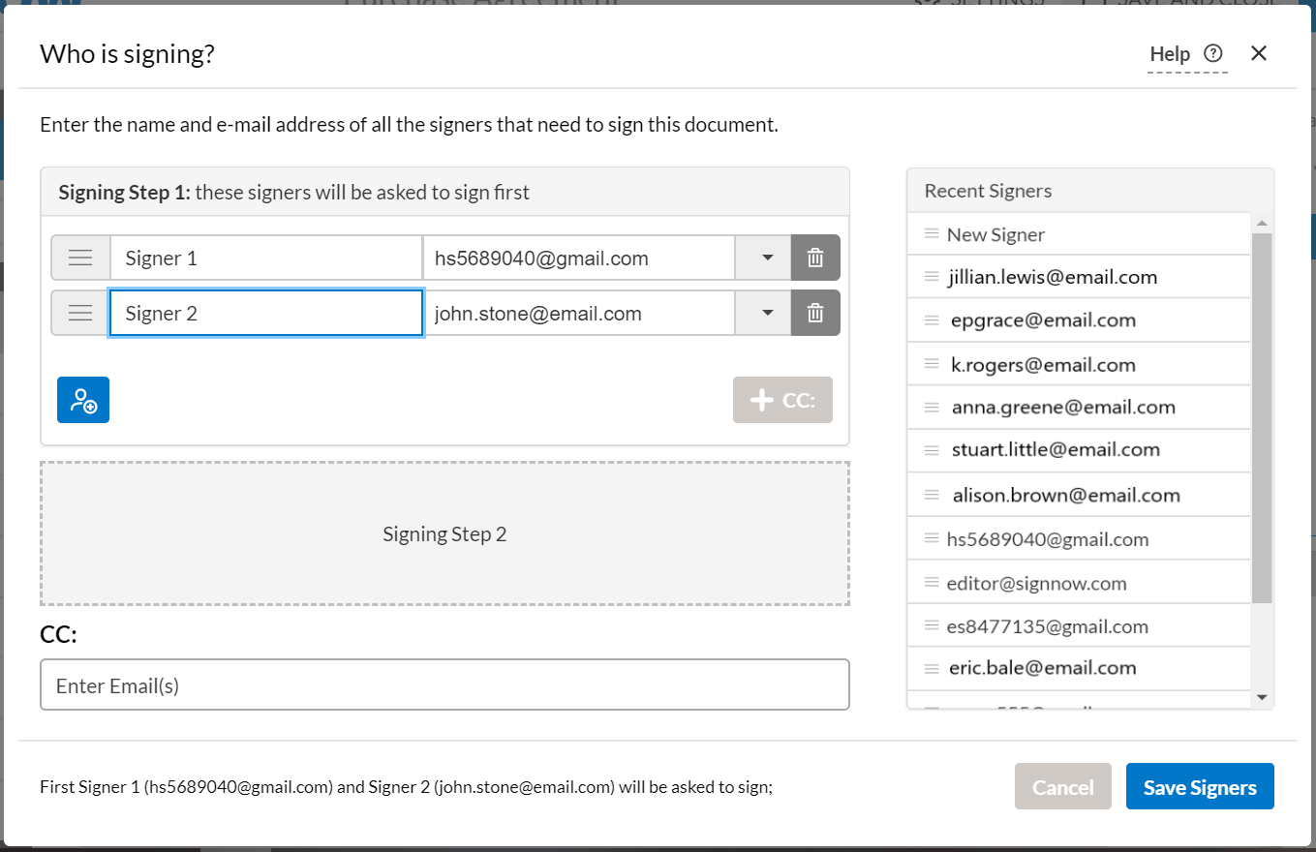Click the add signer person icon
The width and height of the screenshot is (1316, 852).
83,400
